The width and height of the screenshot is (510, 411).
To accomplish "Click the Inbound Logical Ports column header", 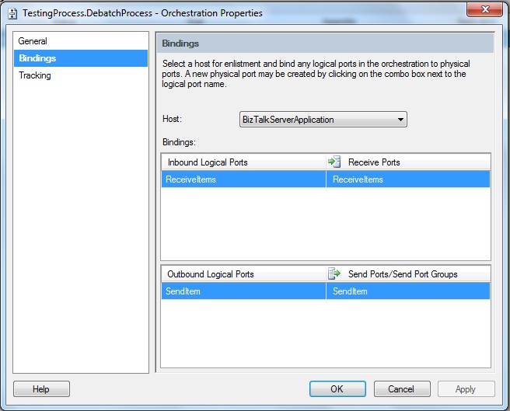I will pos(243,162).
